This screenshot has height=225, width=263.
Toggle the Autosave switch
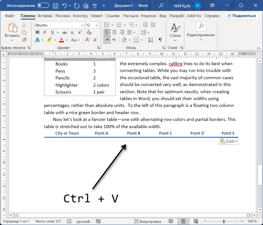point(43,5)
